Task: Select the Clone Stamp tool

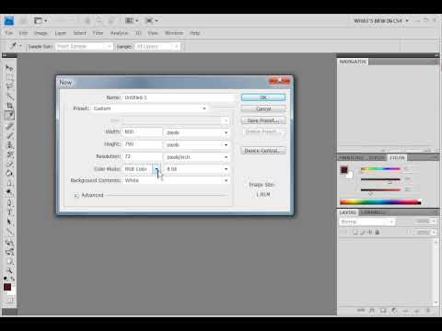Action: (9, 144)
